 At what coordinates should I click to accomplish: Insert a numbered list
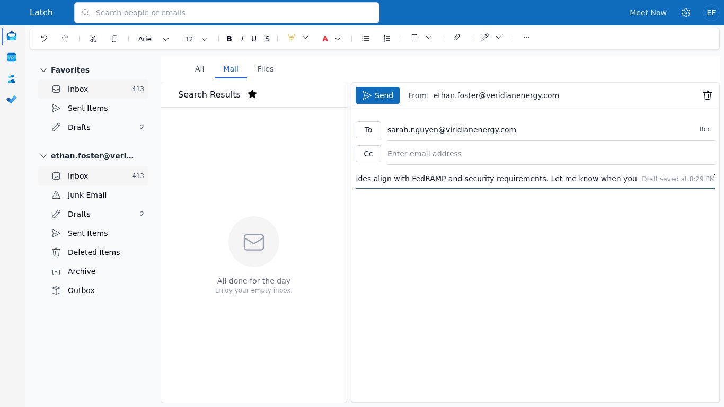click(387, 39)
